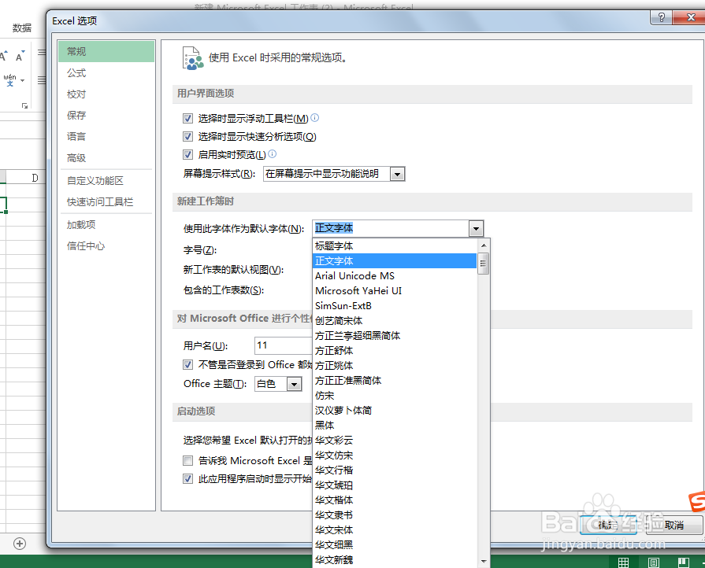The width and height of the screenshot is (705, 568).
Task: Open 自定义功能区 options category
Action: 106,180
